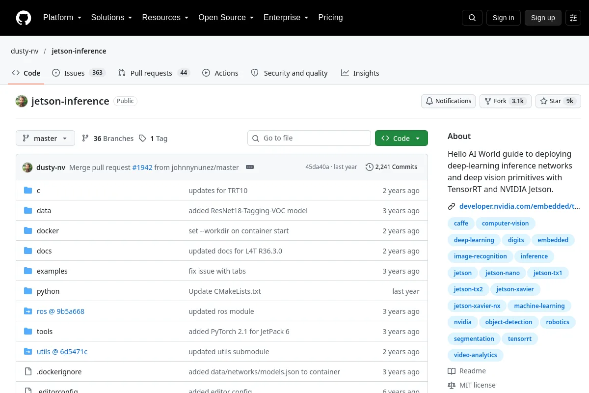This screenshot has height=393, width=589.
Task: Click the folder icon beside tools
Action: tap(28, 332)
